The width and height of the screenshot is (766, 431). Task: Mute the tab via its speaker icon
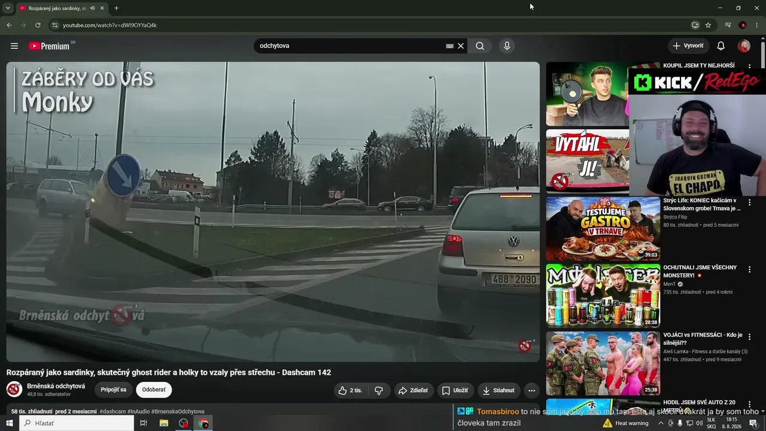[92, 8]
